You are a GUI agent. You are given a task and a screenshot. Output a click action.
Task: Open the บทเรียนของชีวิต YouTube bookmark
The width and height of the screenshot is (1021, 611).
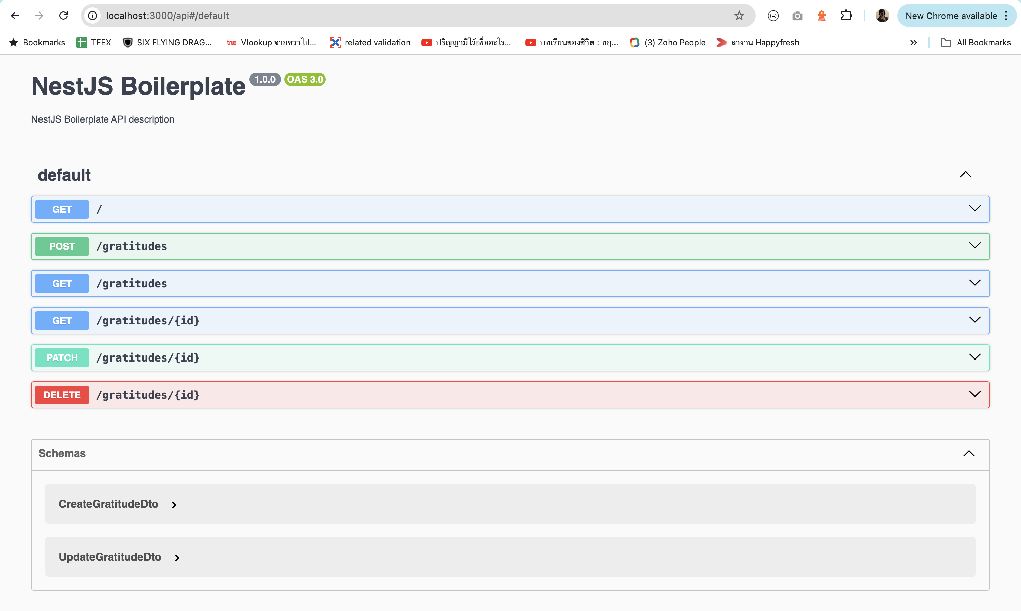click(x=571, y=43)
